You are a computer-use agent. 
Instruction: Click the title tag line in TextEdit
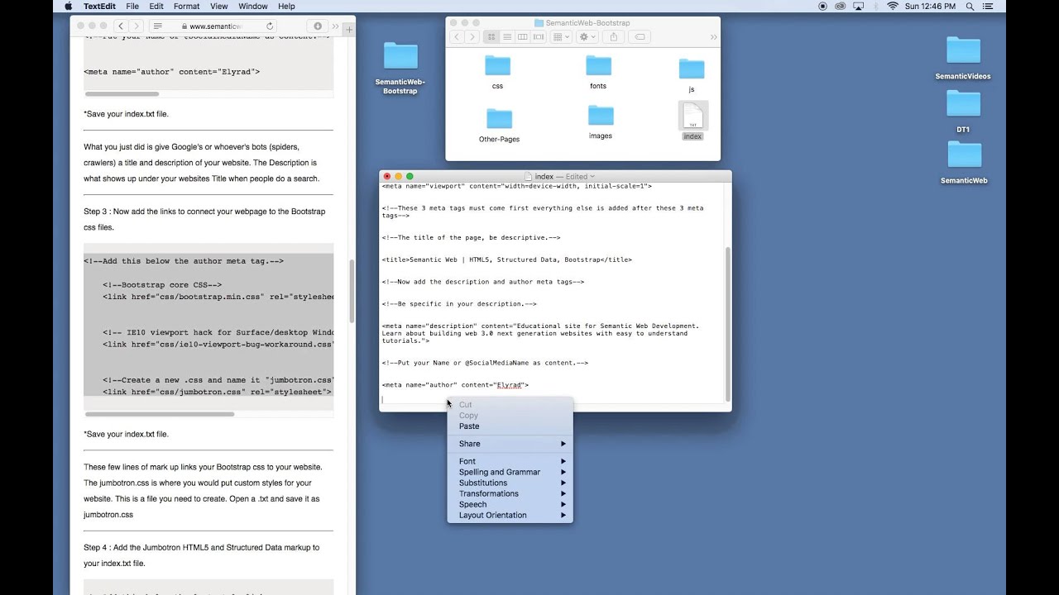pyautogui.click(x=506, y=259)
